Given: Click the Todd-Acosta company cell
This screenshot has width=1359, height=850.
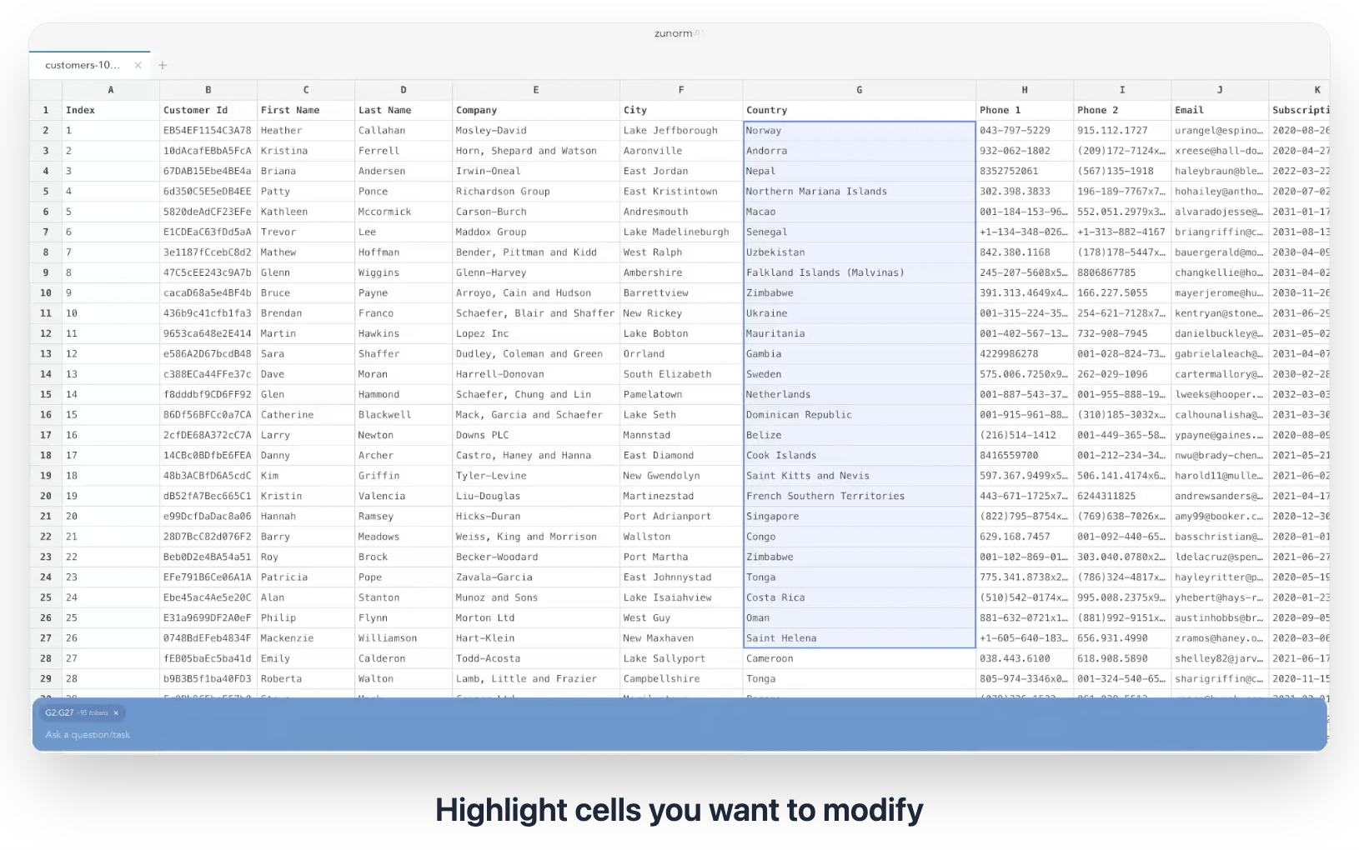Looking at the screenshot, I should click(x=536, y=658).
